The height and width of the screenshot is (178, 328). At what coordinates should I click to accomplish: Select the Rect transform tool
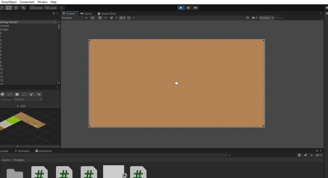tap(9, 8)
